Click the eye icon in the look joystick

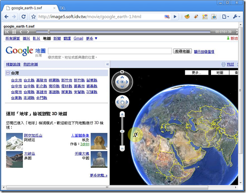[x=122, y=82]
